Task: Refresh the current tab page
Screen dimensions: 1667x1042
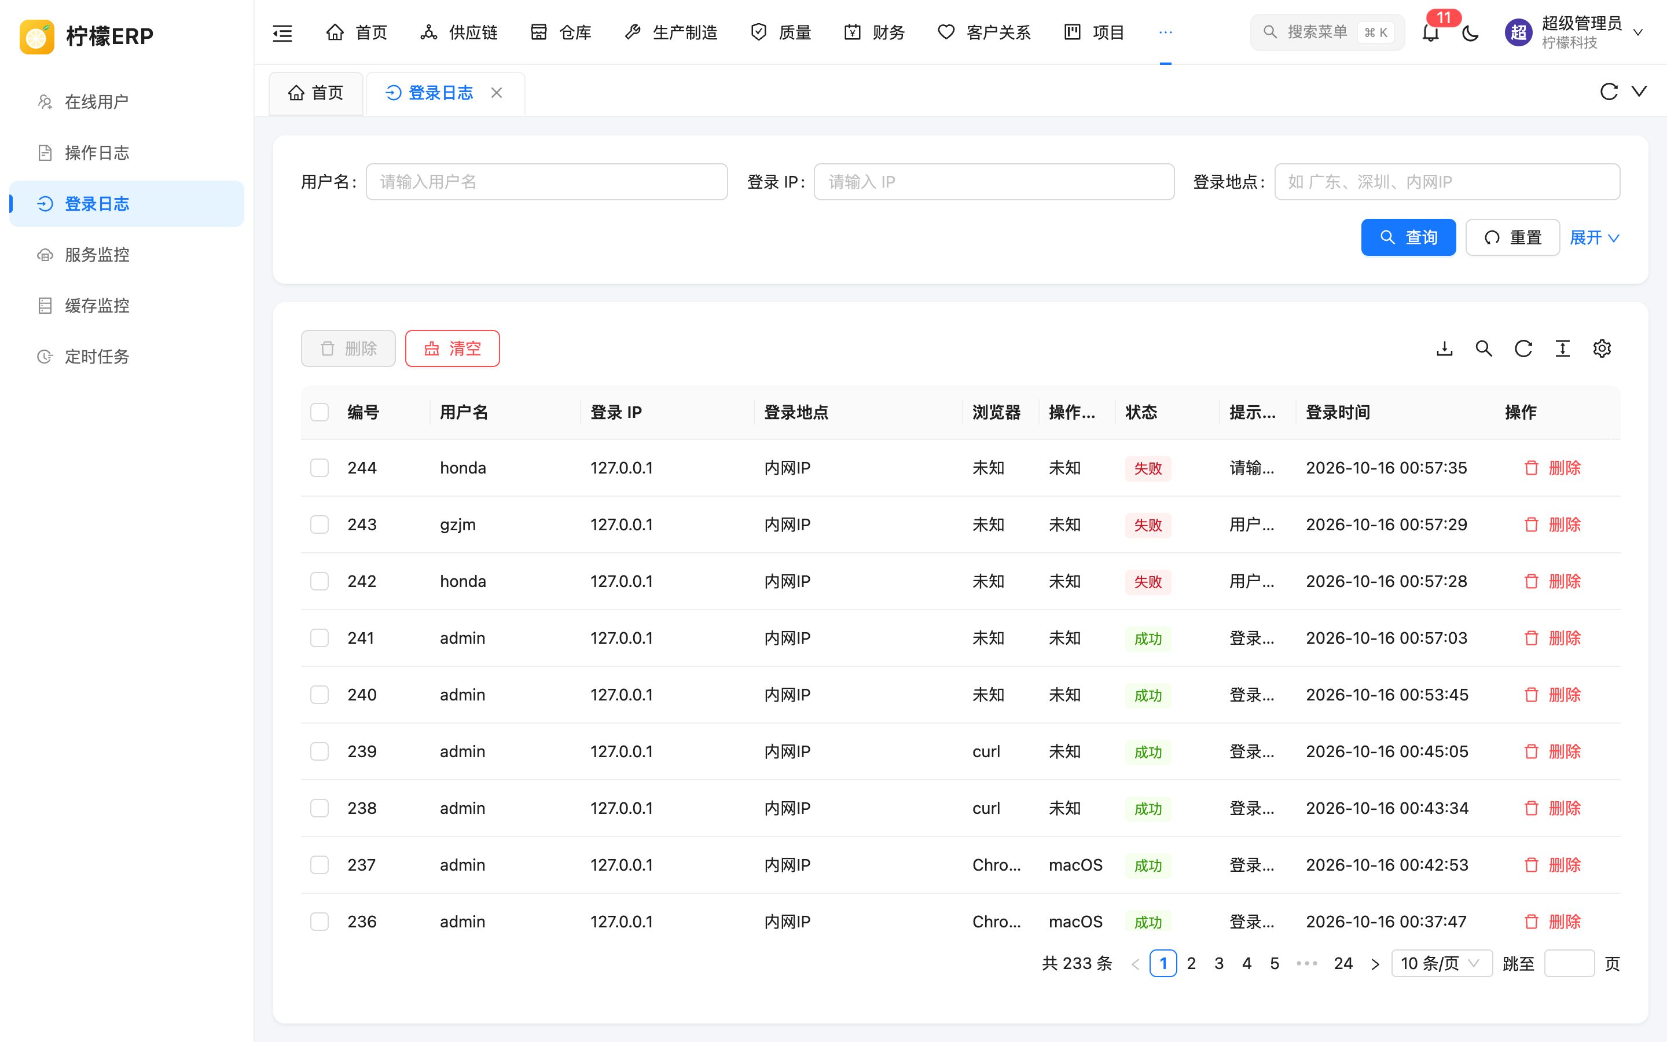Action: click(x=1609, y=91)
